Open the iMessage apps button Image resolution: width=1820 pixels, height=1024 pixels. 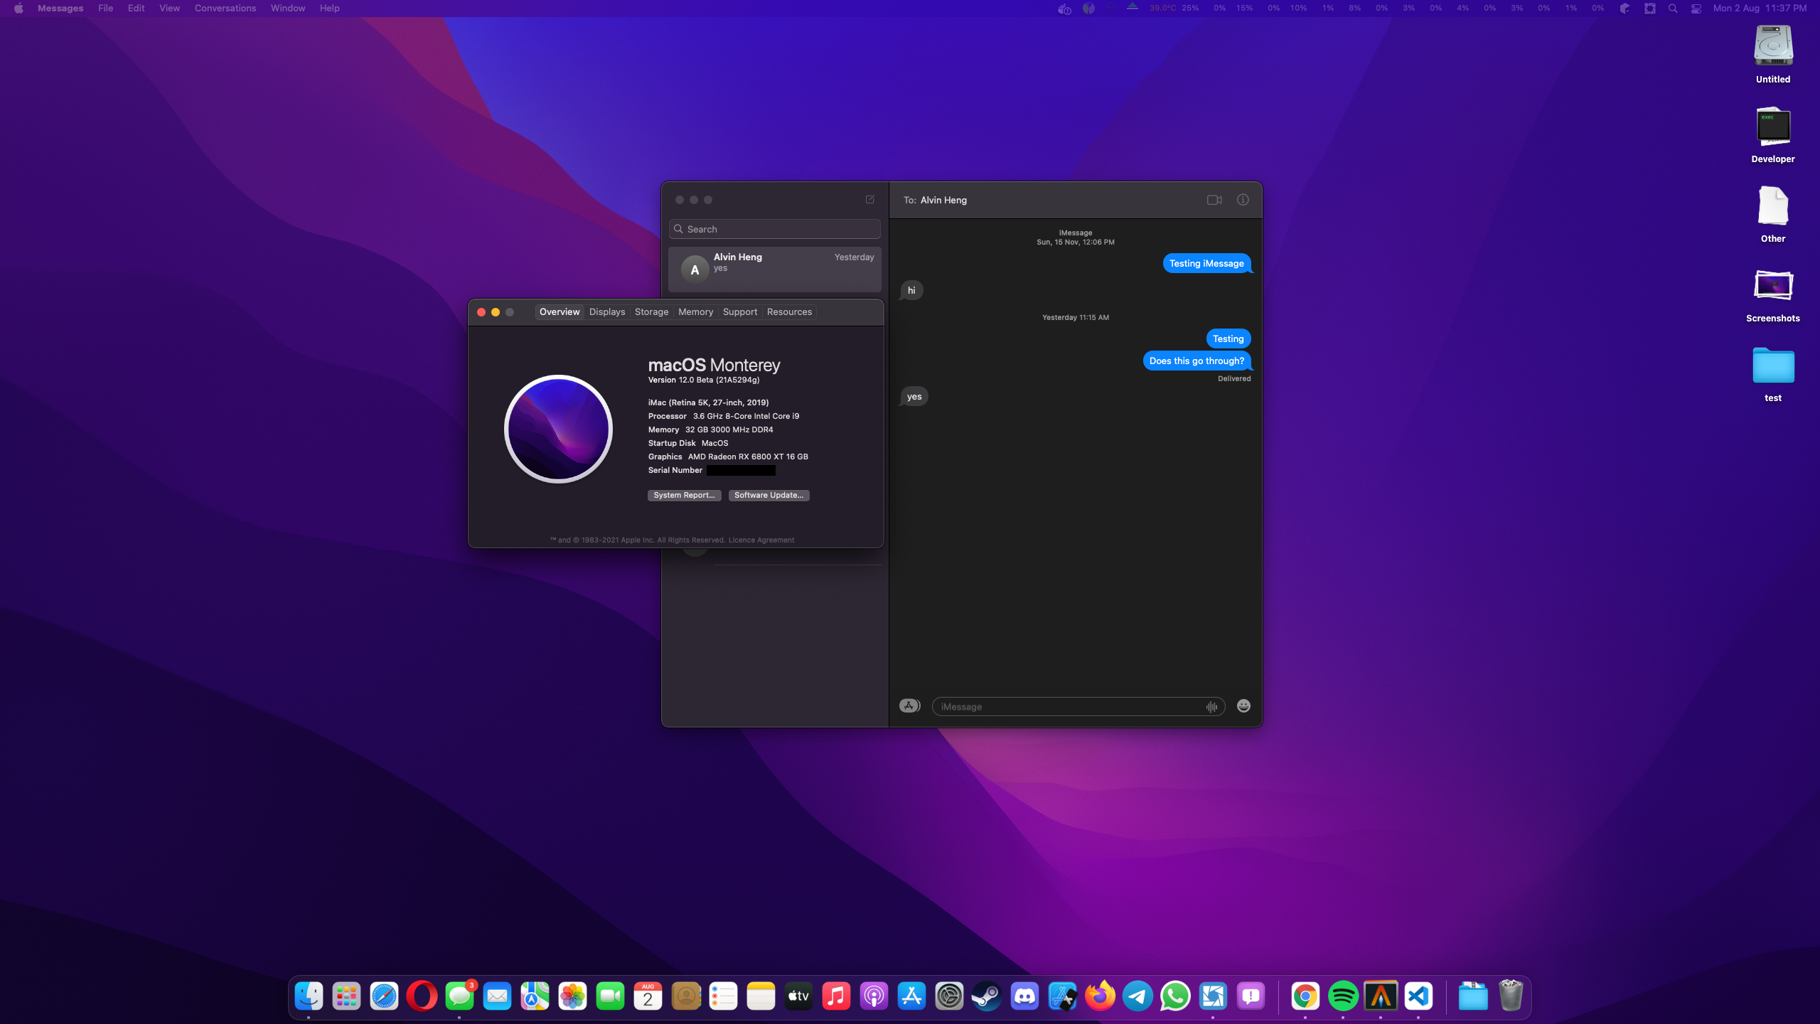[x=909, y=706]
